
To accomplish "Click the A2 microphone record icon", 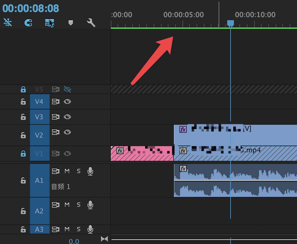I will tap(90, 205).
